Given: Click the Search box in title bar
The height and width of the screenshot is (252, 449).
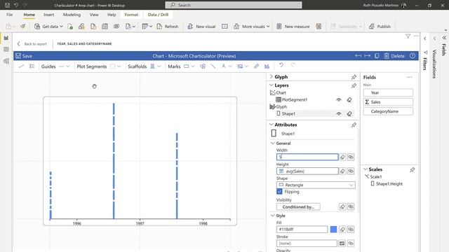Looking at the screenshot, I should pyautogui.click(x=234, y=5).
